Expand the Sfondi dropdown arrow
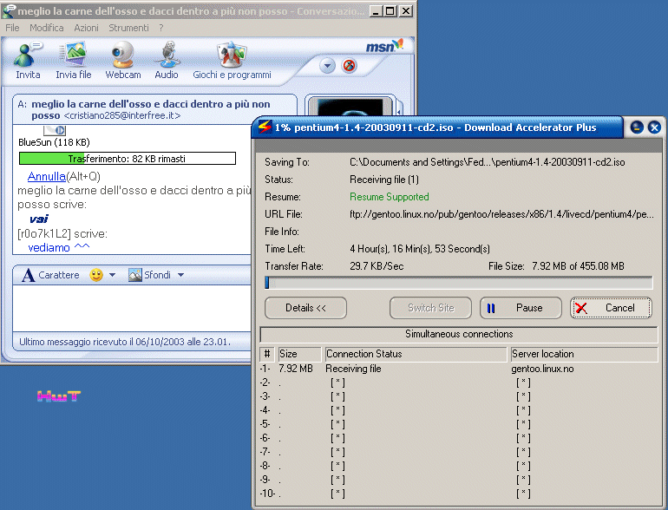The image size is (668, 510). point(180,275)
